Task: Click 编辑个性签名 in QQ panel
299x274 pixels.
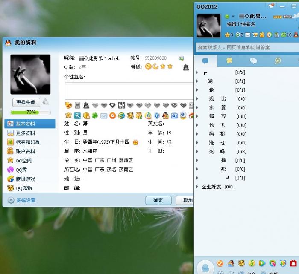Action: pyautogui.click(x=241, y=24)
